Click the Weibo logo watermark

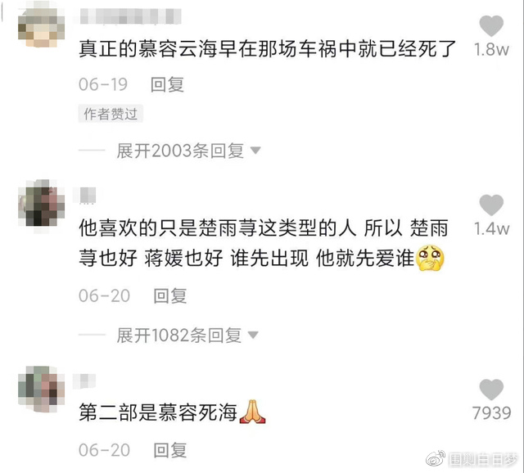tap(436, 458)
